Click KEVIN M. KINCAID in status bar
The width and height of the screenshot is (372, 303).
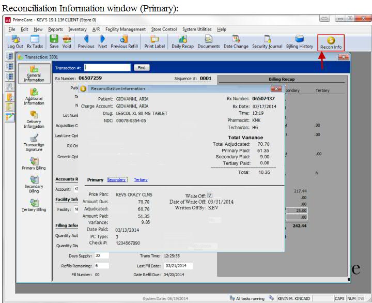point(293,298)
